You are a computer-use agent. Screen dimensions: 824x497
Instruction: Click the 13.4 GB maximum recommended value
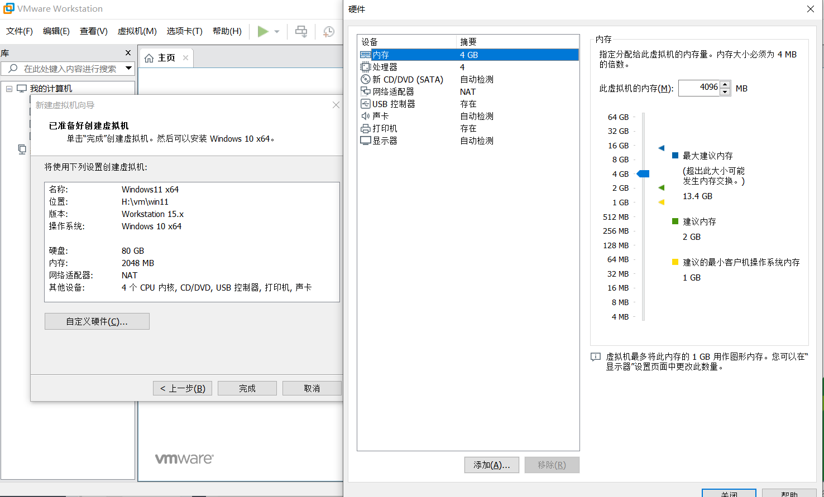(x=697, y=196)
